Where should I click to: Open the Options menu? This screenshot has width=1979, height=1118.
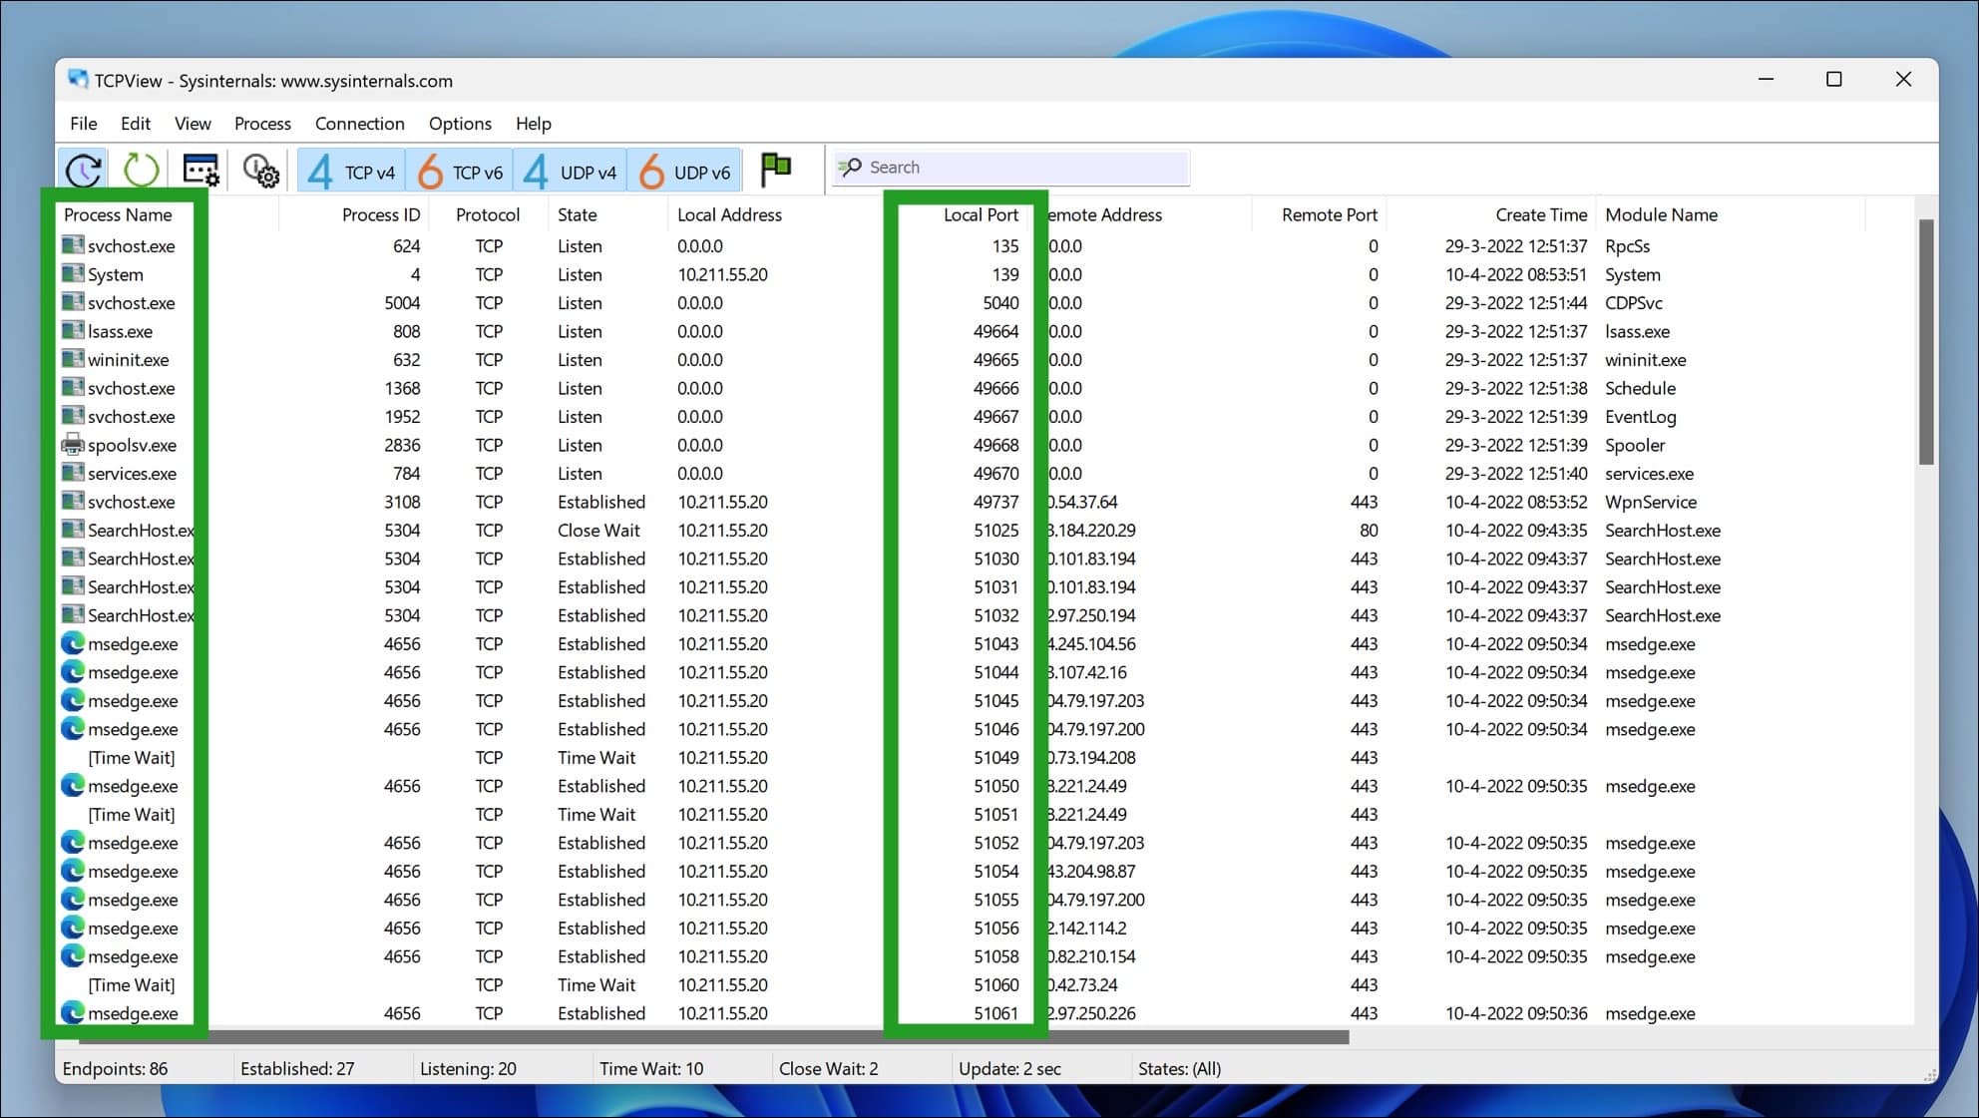point(460,124)
